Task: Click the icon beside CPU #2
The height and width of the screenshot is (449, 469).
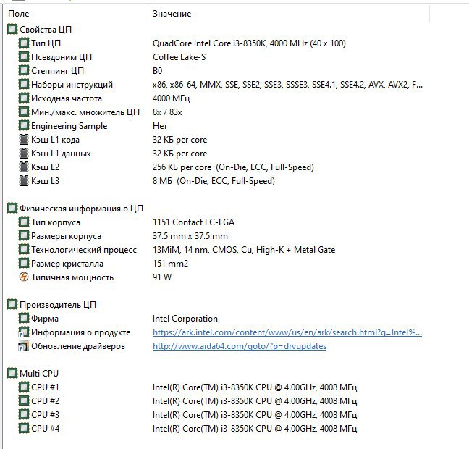Action: pos(24,400)
